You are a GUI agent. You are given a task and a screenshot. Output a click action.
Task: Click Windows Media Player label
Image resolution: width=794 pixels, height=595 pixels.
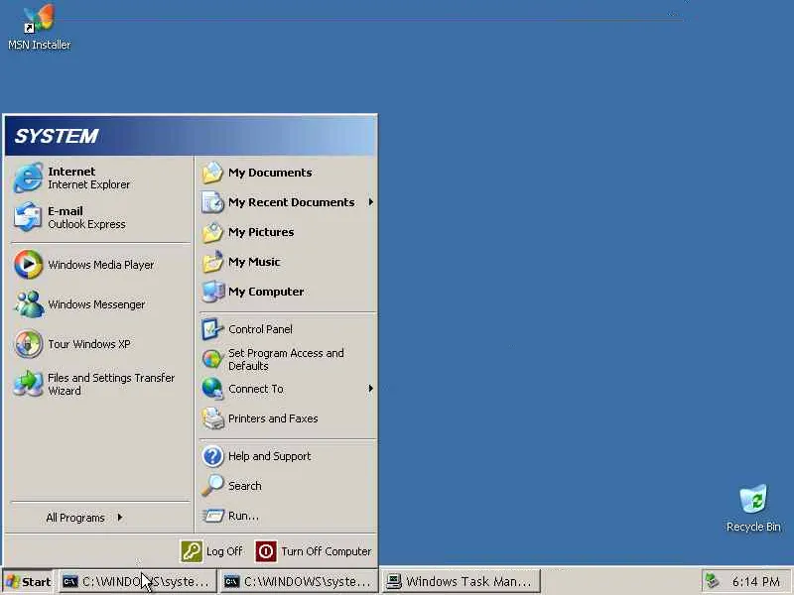click(x=101, y=265)
